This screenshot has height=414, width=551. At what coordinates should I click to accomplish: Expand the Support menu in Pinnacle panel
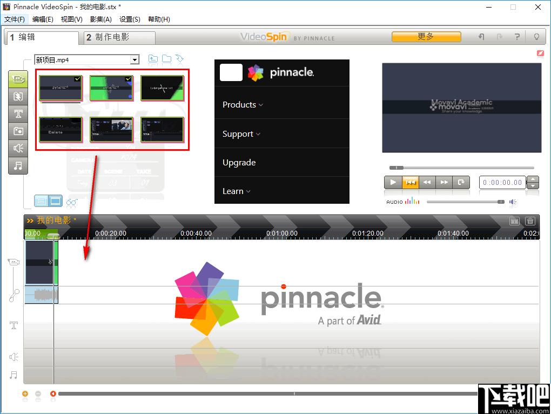tap(241, 134)
